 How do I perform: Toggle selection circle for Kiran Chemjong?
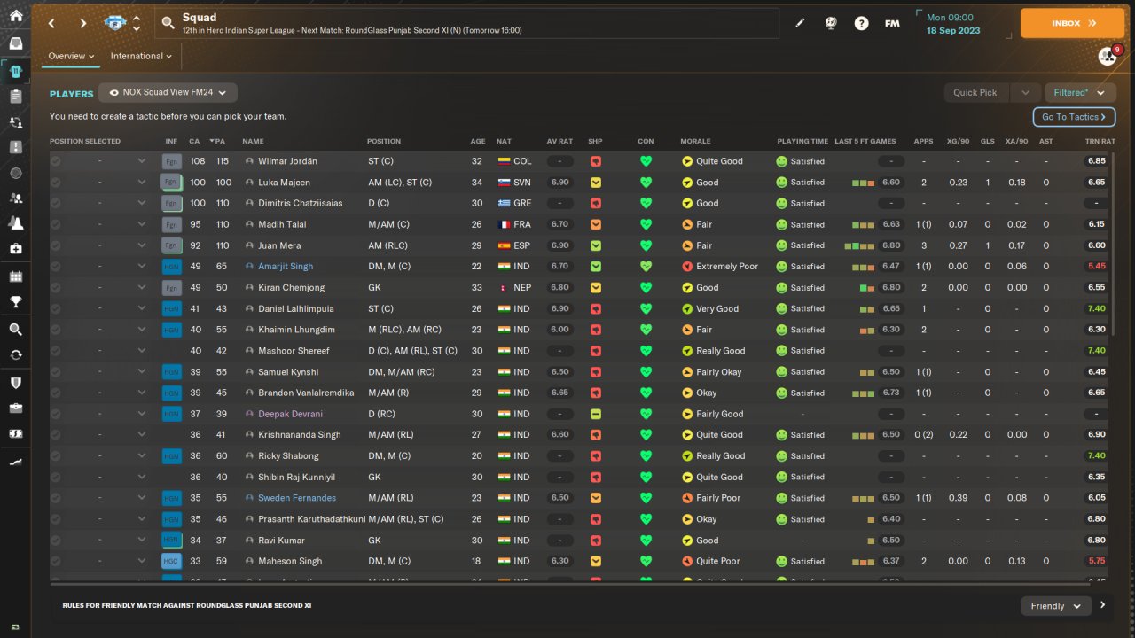point(56,288)
